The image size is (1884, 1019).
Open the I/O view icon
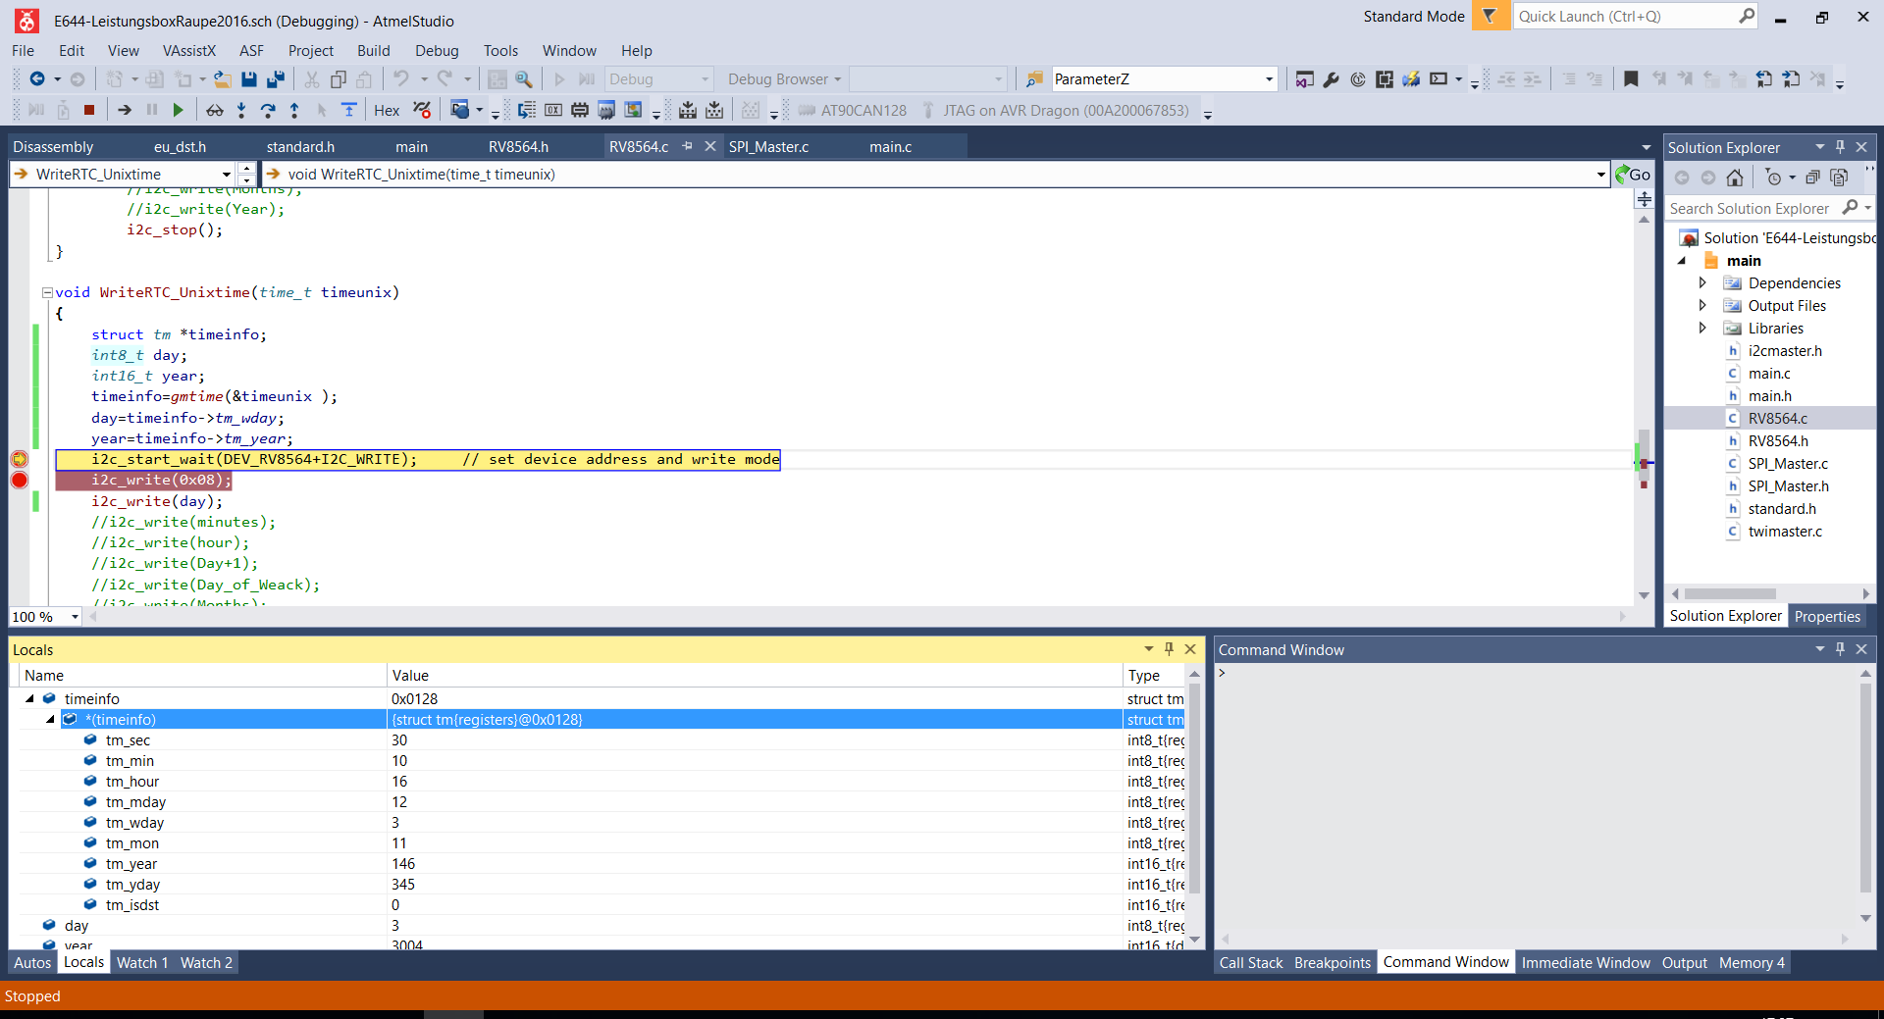(x=633, y=110)
